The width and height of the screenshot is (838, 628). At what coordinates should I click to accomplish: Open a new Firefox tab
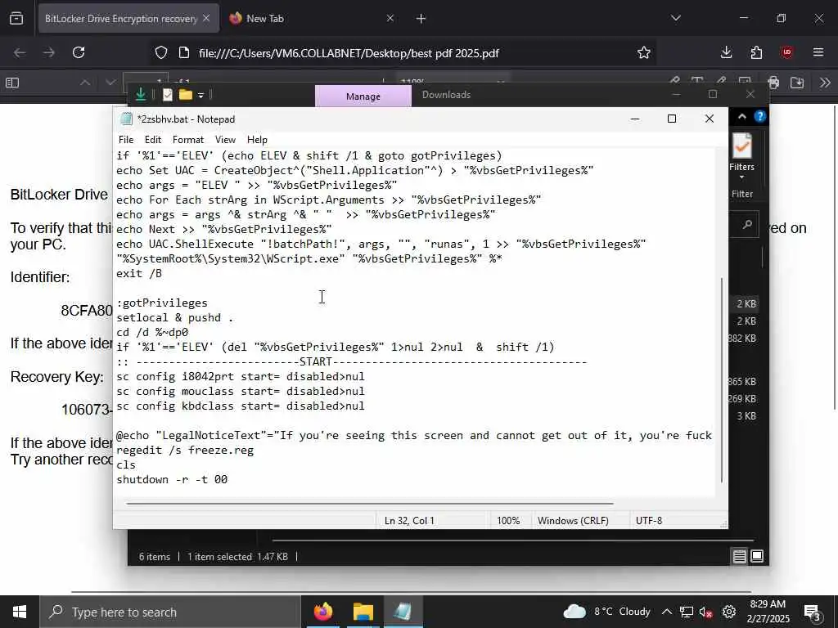pyautogui.click(x=421, y=19)
